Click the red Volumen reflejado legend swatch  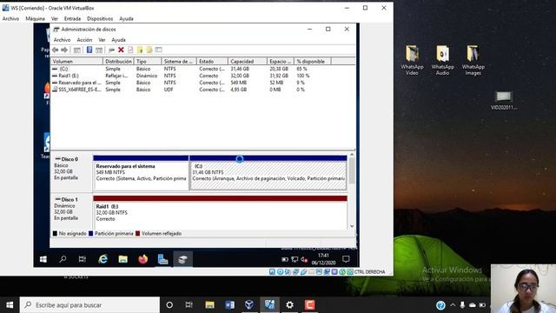(137, 234)
